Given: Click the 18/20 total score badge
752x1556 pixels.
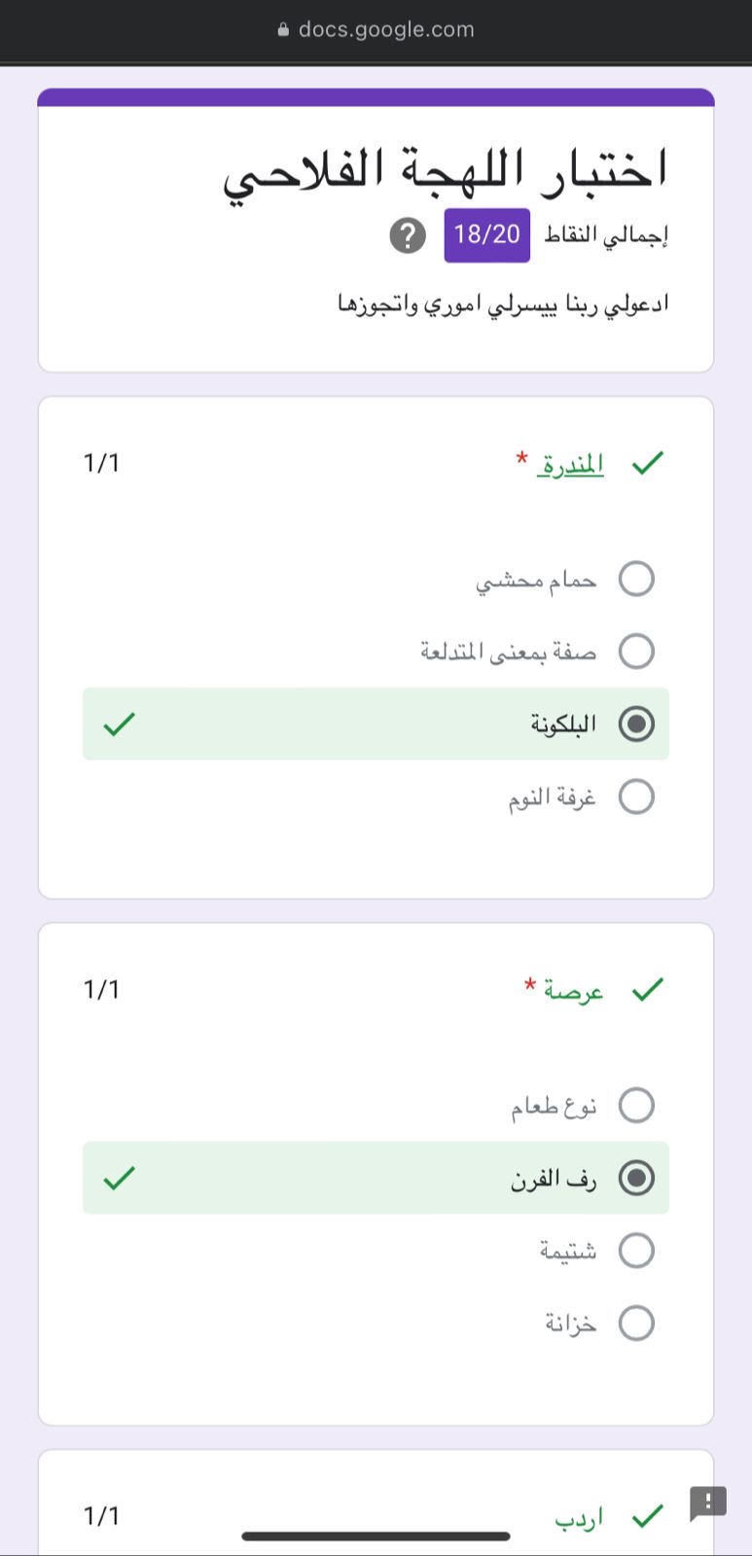Looking at the screenshot, I should click(x=487, y=235).
